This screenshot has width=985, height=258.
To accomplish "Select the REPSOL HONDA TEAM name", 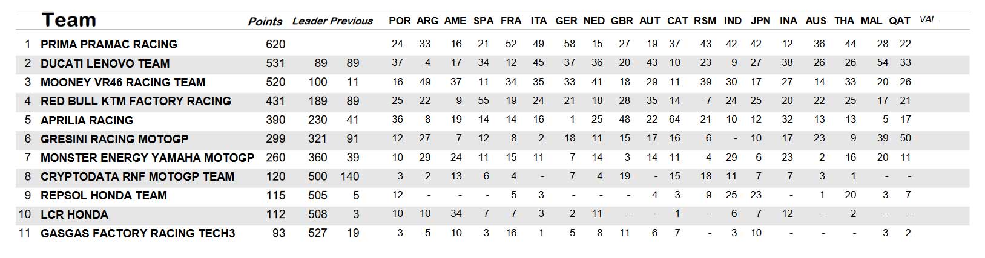I will 104,196.
